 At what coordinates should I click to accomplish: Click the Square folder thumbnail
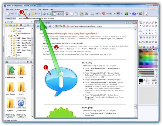[x=21, y=88]
